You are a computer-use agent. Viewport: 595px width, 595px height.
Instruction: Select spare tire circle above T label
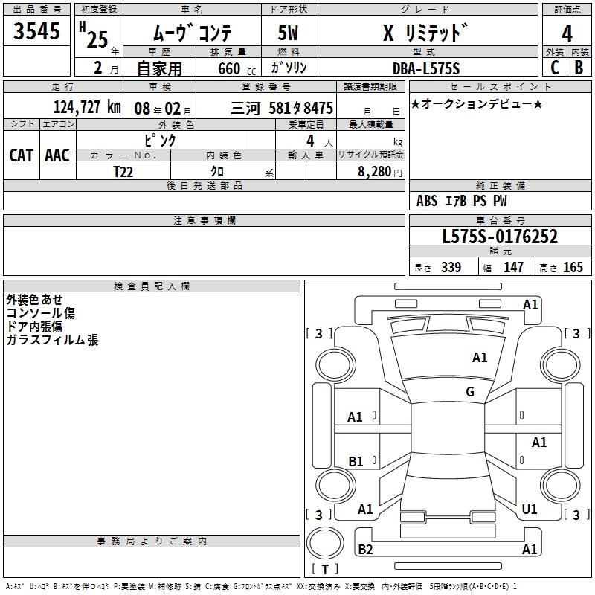click(x=325, y=543)
